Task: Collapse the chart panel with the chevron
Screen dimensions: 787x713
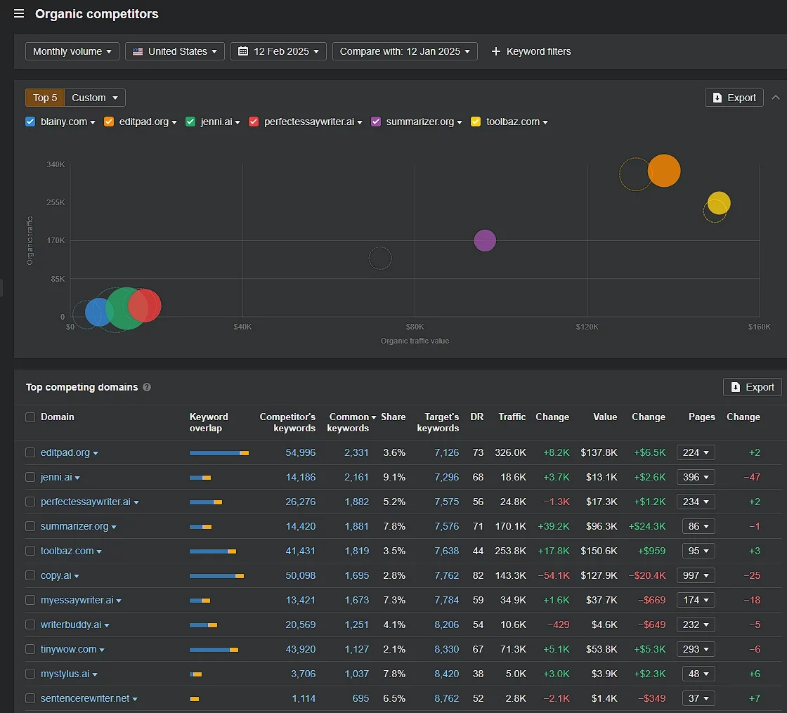Action: point(776,98)
